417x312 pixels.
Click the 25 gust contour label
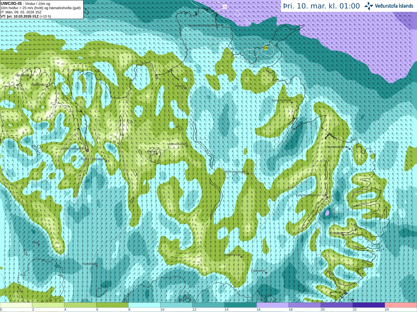click(225, 7)
